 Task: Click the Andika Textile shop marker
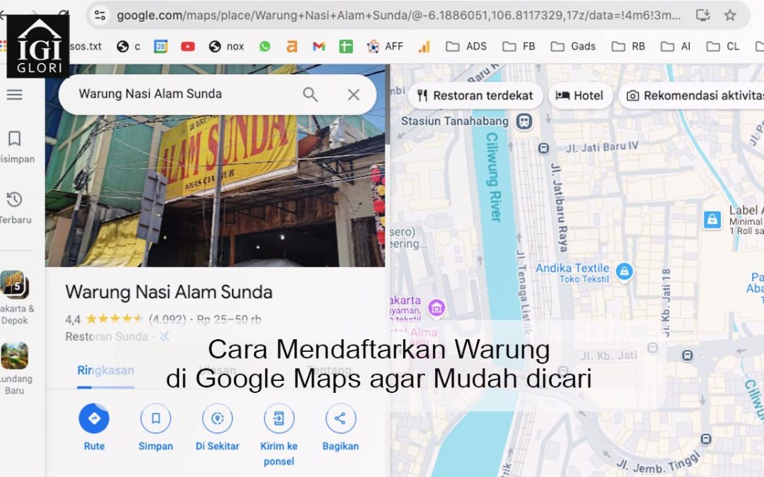[624, 271]
